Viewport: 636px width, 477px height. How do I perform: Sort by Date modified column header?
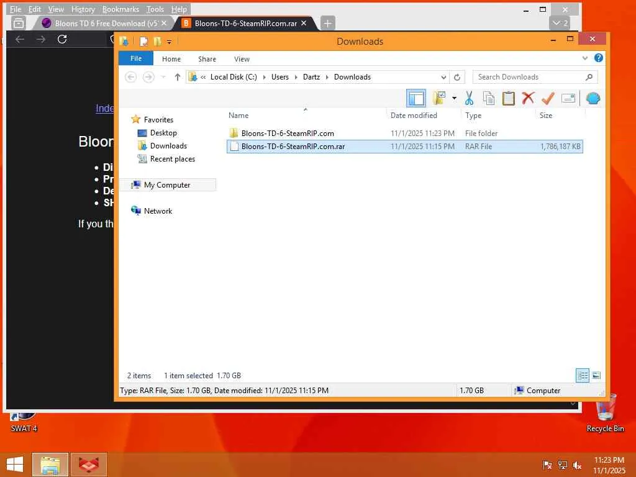[414, 115]
